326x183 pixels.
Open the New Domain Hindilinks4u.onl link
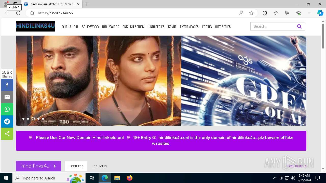click(x=80, y=138)
